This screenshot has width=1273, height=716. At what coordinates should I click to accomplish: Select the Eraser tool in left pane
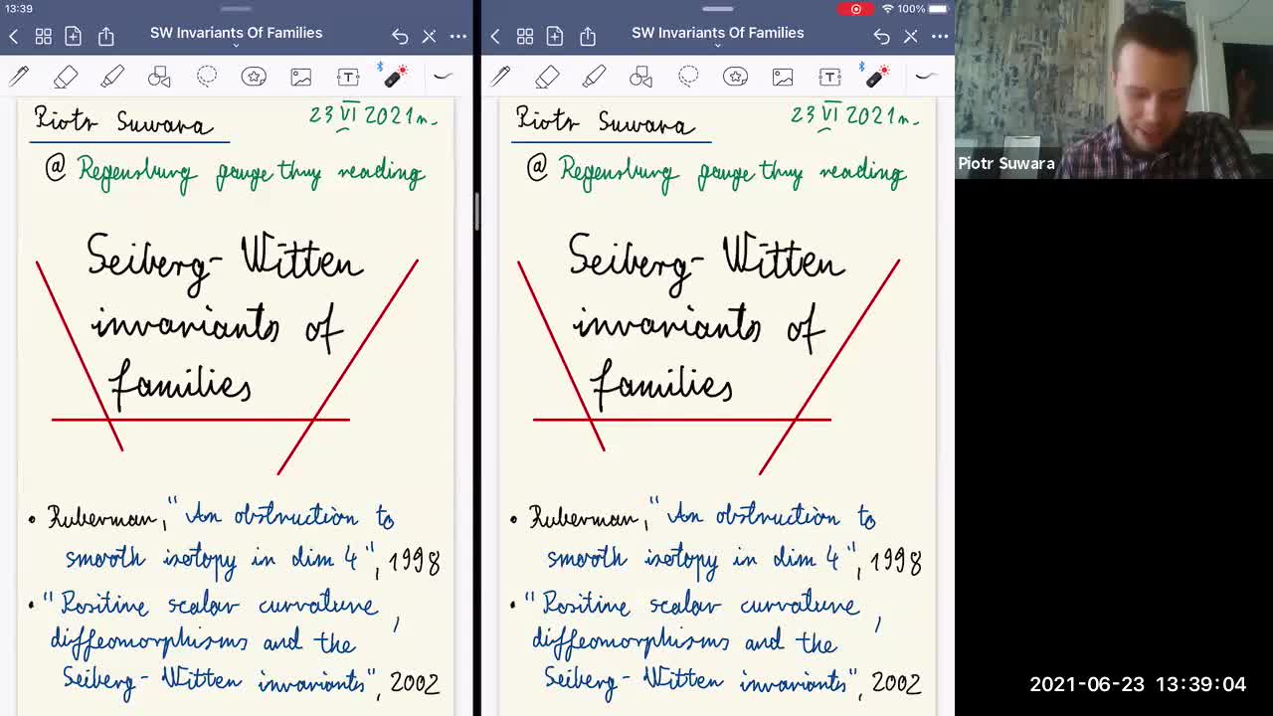tap(66, 77)
